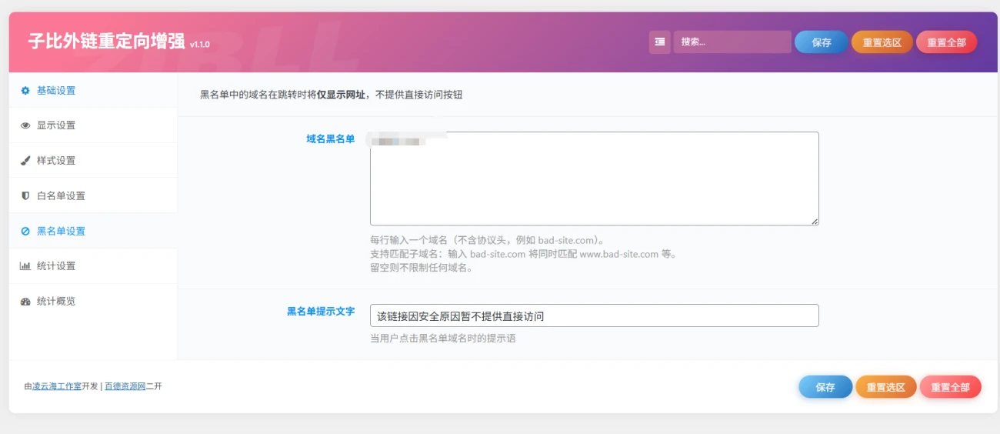Click the dashboard icon beside 统计概览
Viewport: 1000px width, 434px height.
(x=25, y=302)
